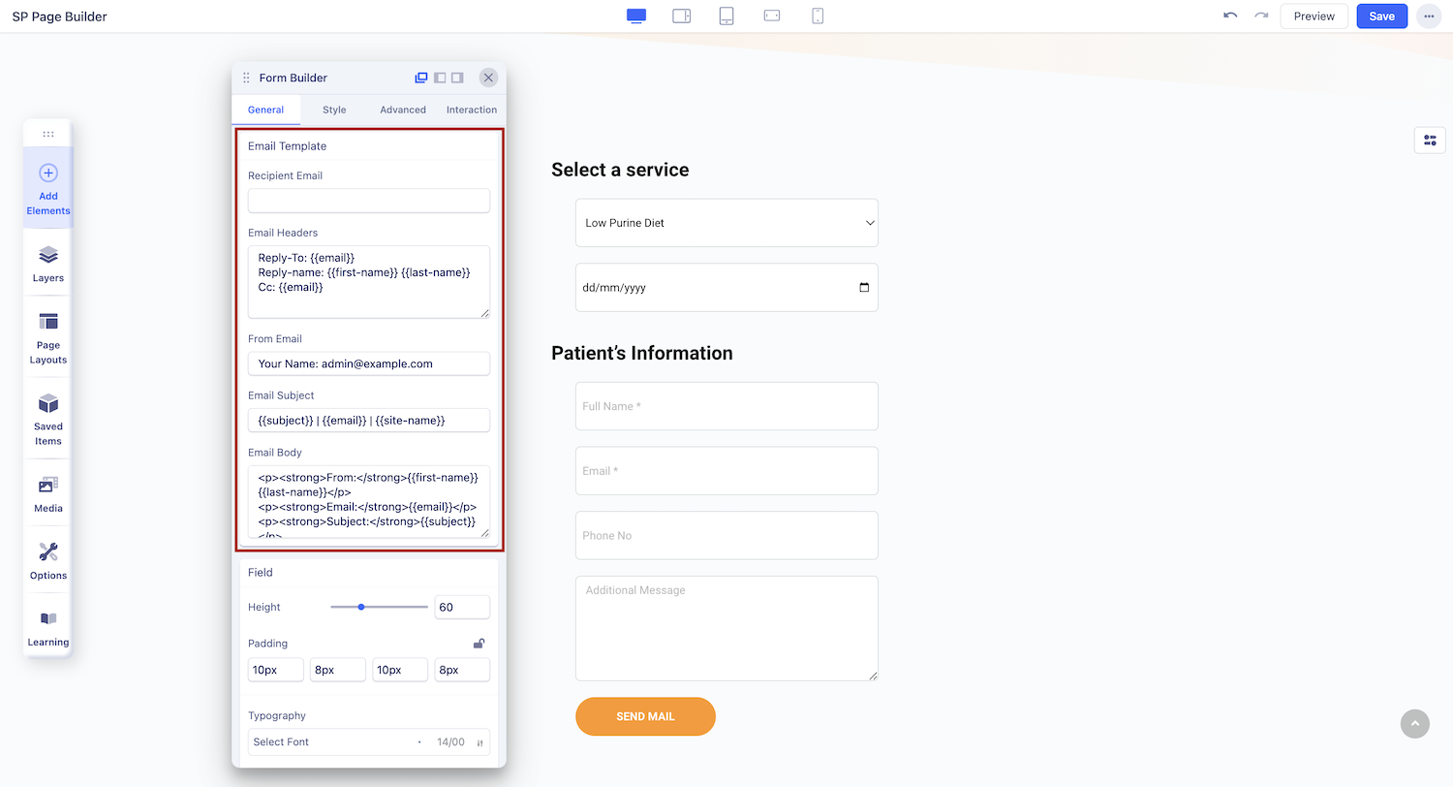This screenshot has height=787, width=1453.
Task: Dock Form Builder panel to the right
Action: pyautogui.click(x=457, y=78)
